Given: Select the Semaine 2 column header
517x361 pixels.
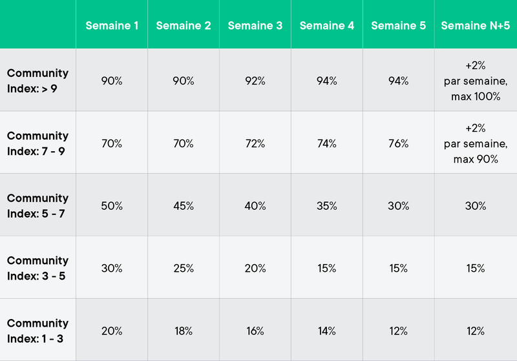Looking at the screenshot, I should [184, 25].
